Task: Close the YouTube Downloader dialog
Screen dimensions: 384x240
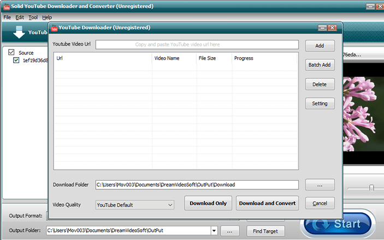Action: (332, 28)
